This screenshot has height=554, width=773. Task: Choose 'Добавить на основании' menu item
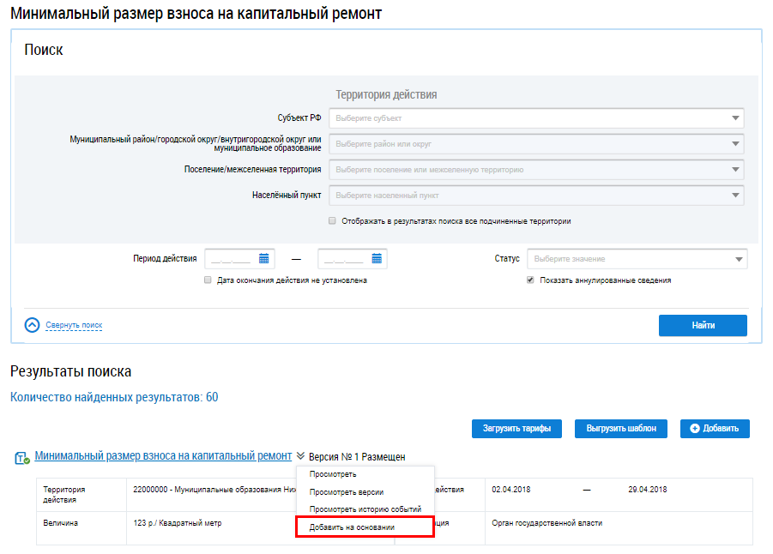365,527
